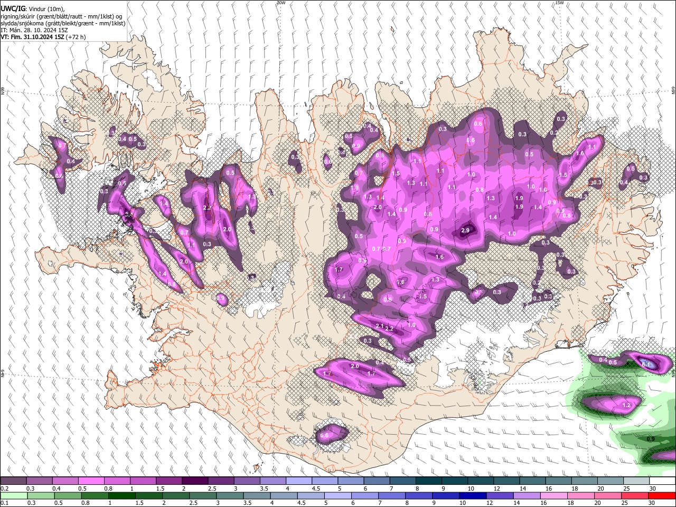Click the "10" label on the rain scale
The width and height of the screenshot is (676, 507).
463,503
